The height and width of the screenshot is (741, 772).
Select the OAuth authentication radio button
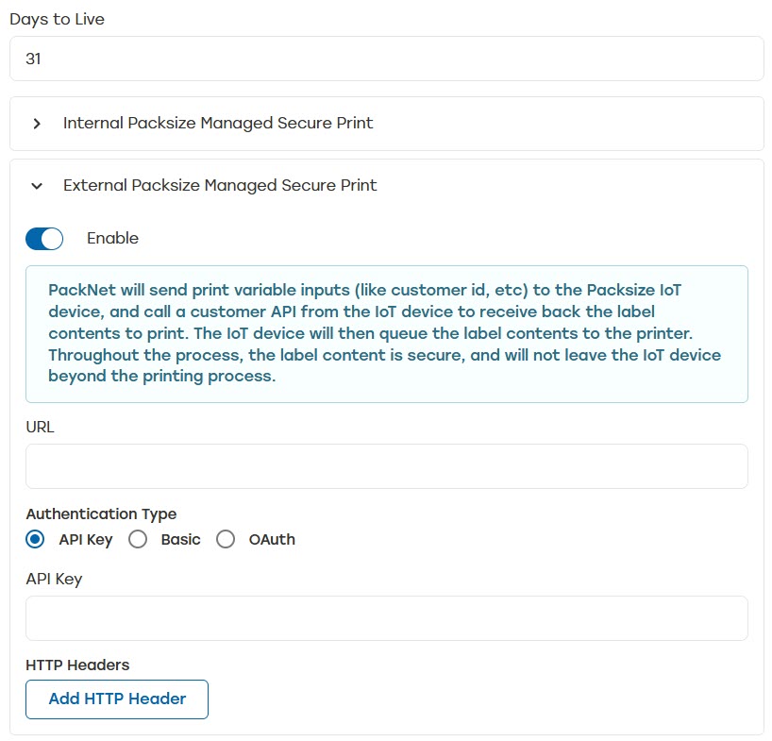coord(226,540)
